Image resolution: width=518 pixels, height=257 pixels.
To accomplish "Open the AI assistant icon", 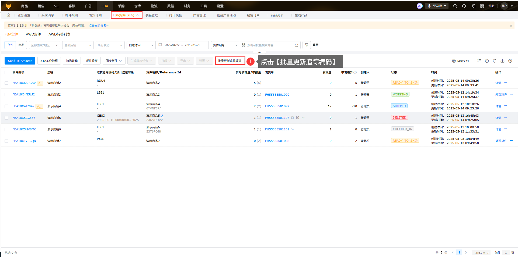I will pyautogui.click(x=419, y=6).
